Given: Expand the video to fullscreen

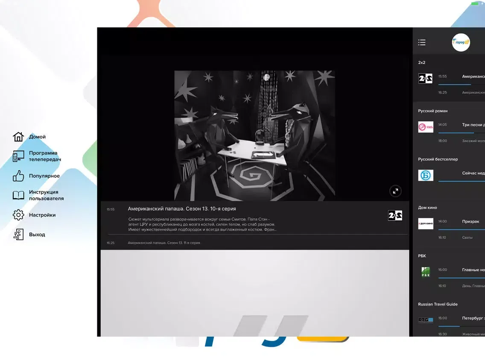Looking at the screenshot, I should coord(395,191).
